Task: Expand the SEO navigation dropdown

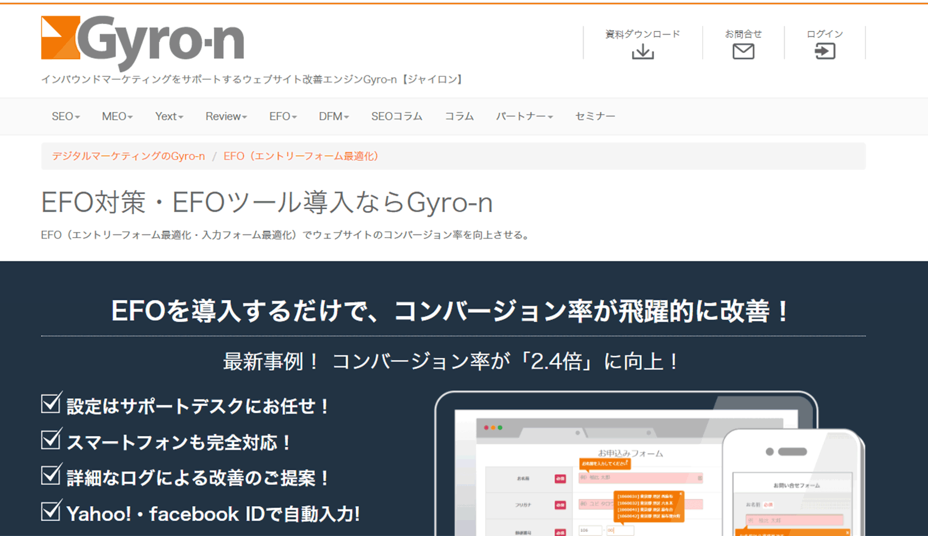Action: click(65, 116)
